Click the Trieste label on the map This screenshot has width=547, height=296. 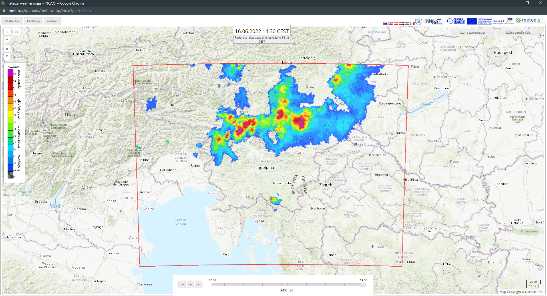[x=213, y=193]
